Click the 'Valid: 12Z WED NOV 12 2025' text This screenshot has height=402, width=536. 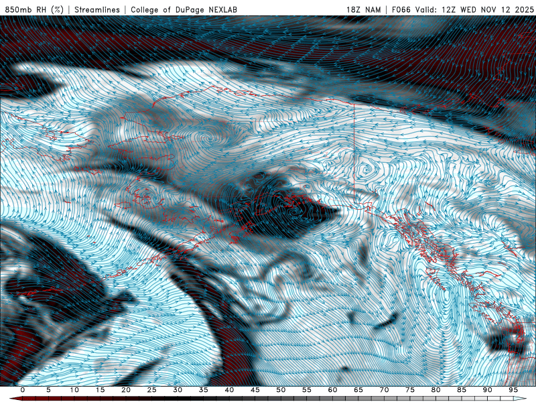click(x=474, y=9)
